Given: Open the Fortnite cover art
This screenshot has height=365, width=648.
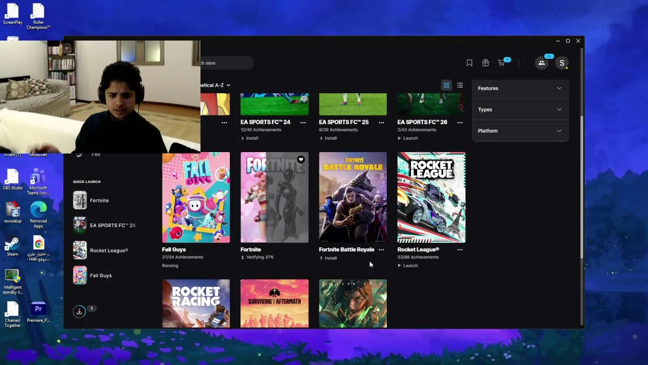Looking at the screenshot, I should coord(274,197).
